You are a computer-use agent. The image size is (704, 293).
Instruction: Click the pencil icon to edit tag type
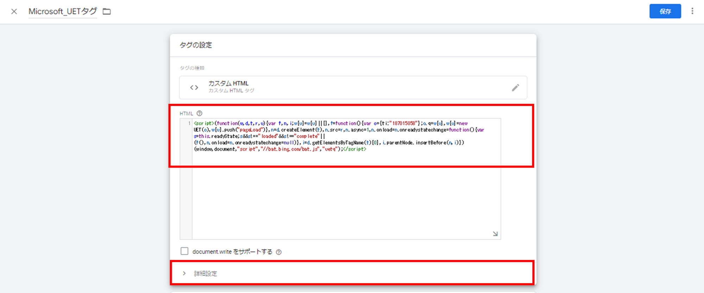coord(515,88)
